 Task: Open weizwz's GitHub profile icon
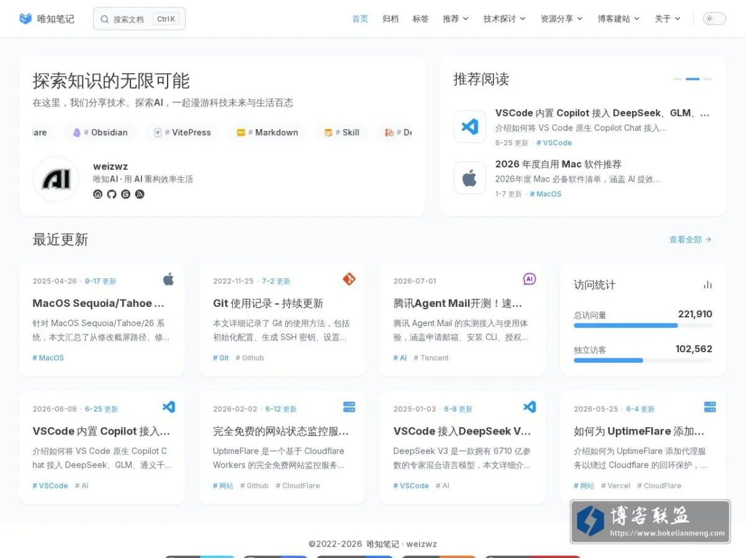pos(112,194)
